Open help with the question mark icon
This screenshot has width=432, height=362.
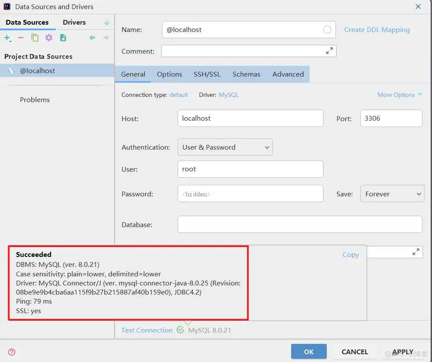pyautogui.click(x=11, y=352)
